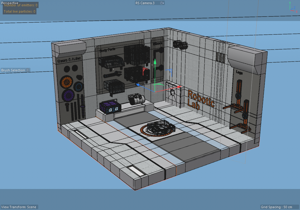Select the blue toolbox on the platform

[x=110, y=106]
